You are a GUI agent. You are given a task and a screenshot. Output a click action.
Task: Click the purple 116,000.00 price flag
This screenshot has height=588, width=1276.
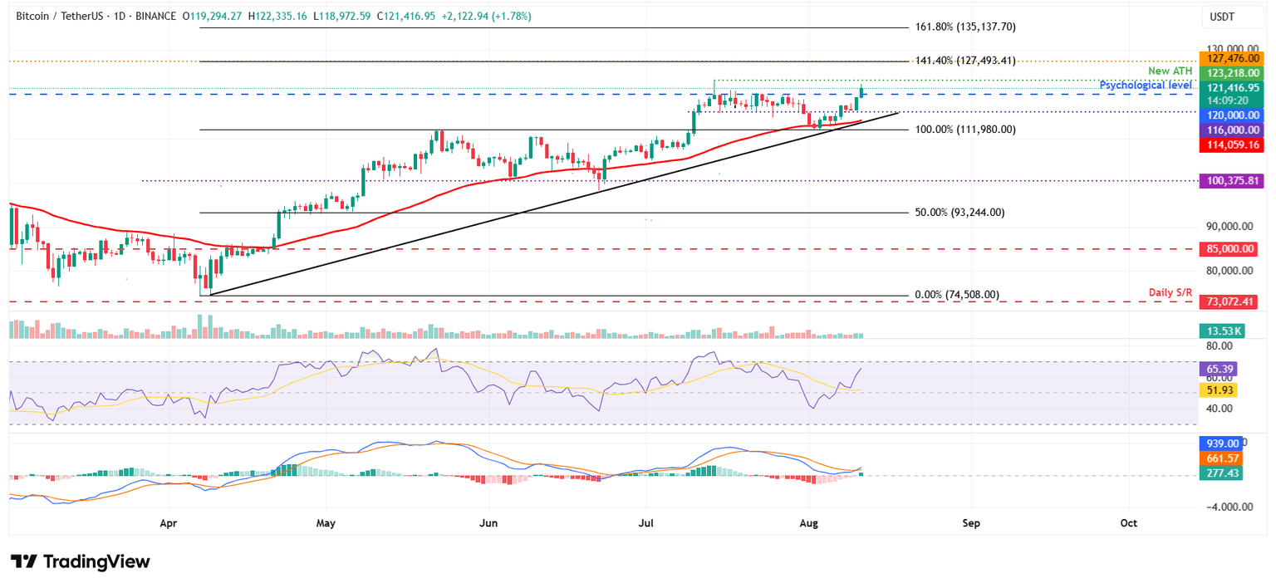1233,129
